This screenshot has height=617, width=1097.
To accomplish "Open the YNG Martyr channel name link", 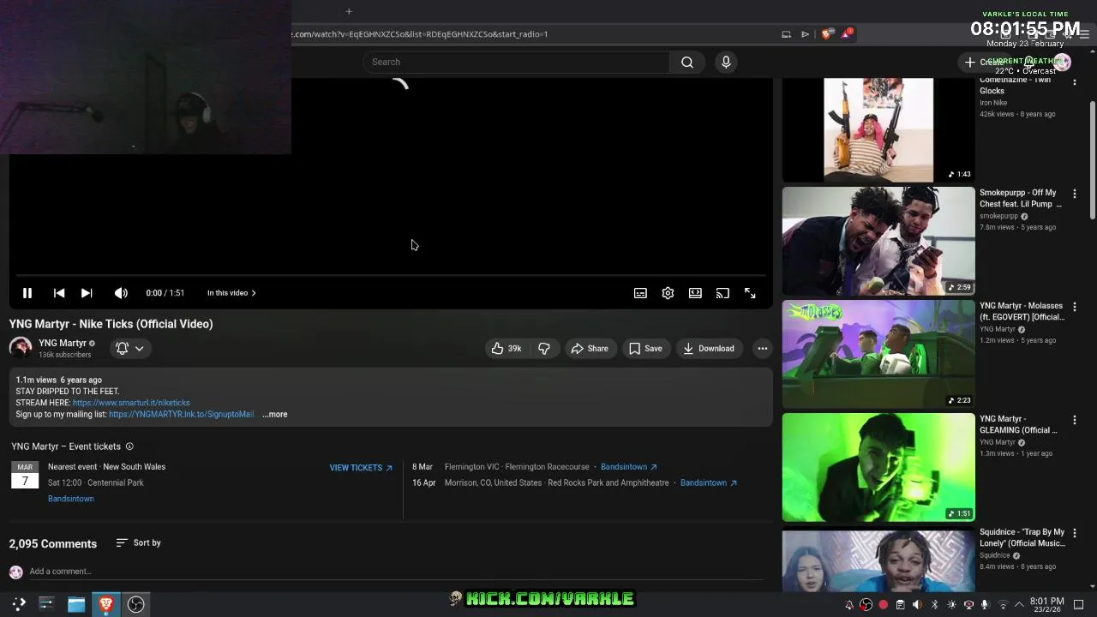I will click(x=63, y=343).
